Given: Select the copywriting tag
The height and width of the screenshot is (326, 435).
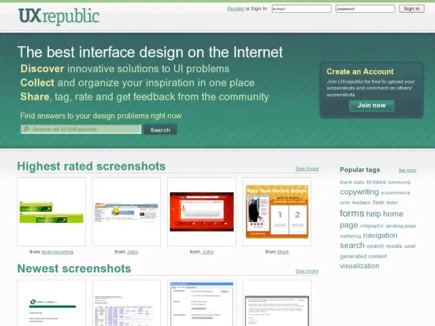Looking at the screenshot, I should click(360, 192).
